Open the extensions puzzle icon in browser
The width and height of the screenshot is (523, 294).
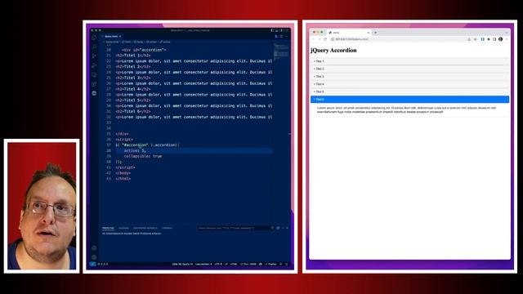489,39
